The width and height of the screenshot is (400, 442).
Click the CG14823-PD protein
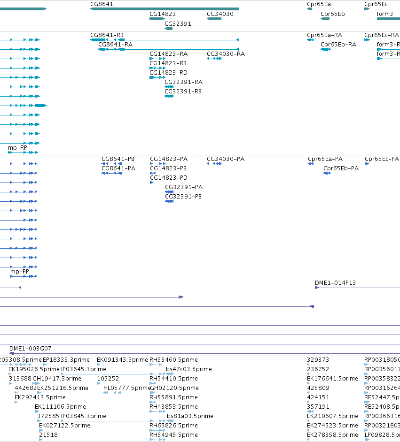click(x=152, y=183)
